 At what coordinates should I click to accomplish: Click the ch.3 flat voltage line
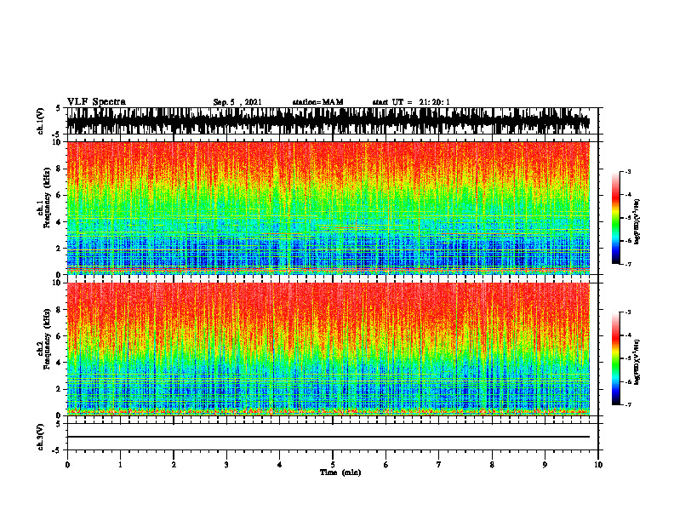pyautogui.click(x=328, y=437)
